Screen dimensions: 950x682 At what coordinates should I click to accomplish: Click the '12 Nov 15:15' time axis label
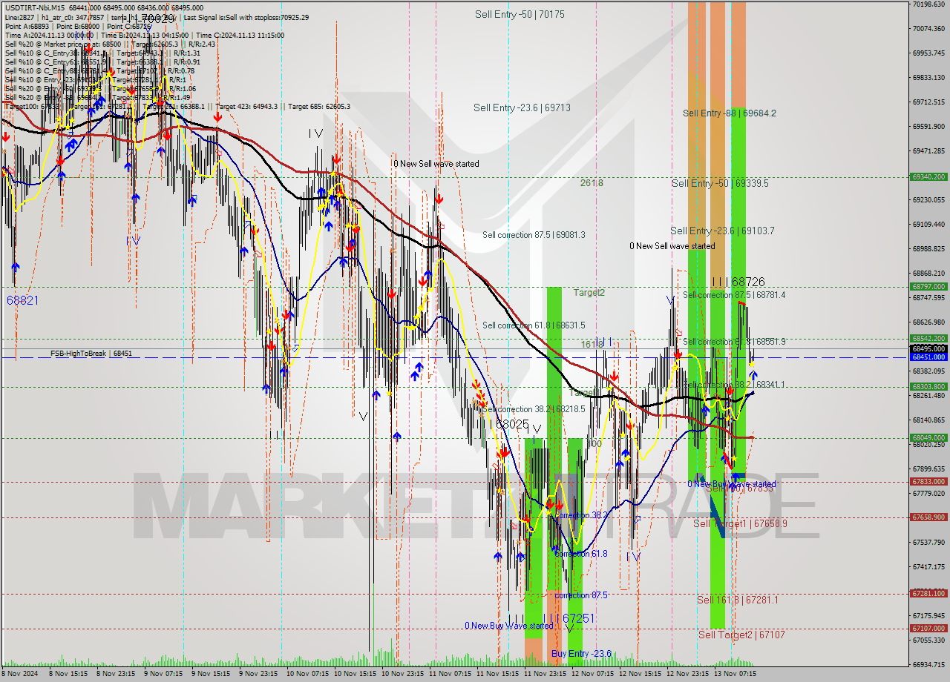(x=641, y=674)
